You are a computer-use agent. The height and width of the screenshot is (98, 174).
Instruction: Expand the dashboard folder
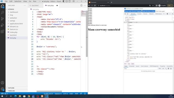click(x=14, y=12)
